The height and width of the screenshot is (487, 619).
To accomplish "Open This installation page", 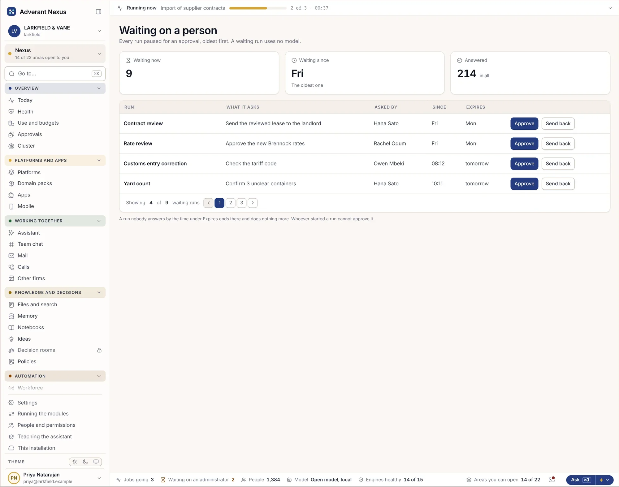I will pos(55,448).
